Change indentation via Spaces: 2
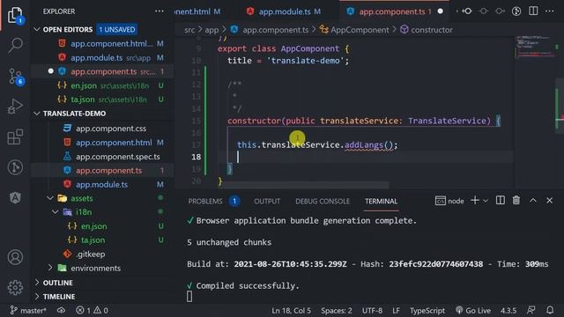 [337, 310]
